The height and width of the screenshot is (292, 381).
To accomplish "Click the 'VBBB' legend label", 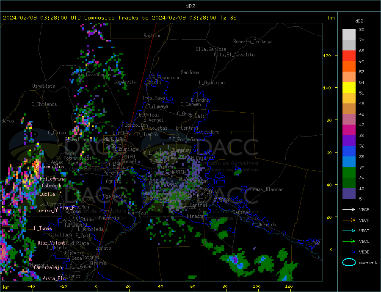I will [x=364, y=252].
